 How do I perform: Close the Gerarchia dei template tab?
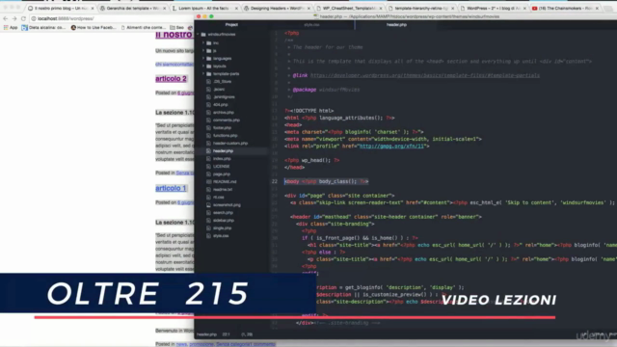tap(165, 9)
